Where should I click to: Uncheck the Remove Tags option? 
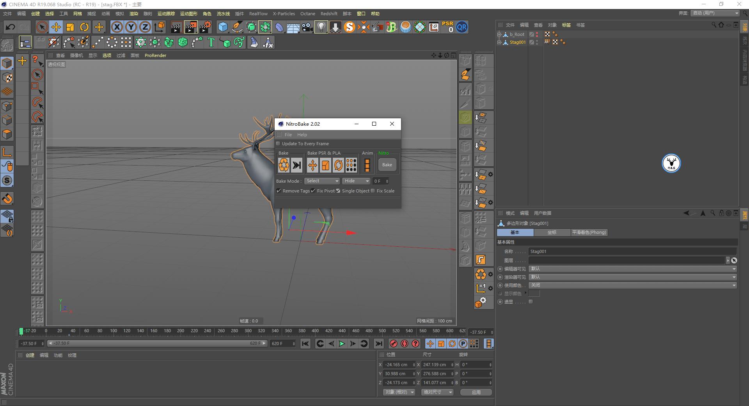(279, 191)
